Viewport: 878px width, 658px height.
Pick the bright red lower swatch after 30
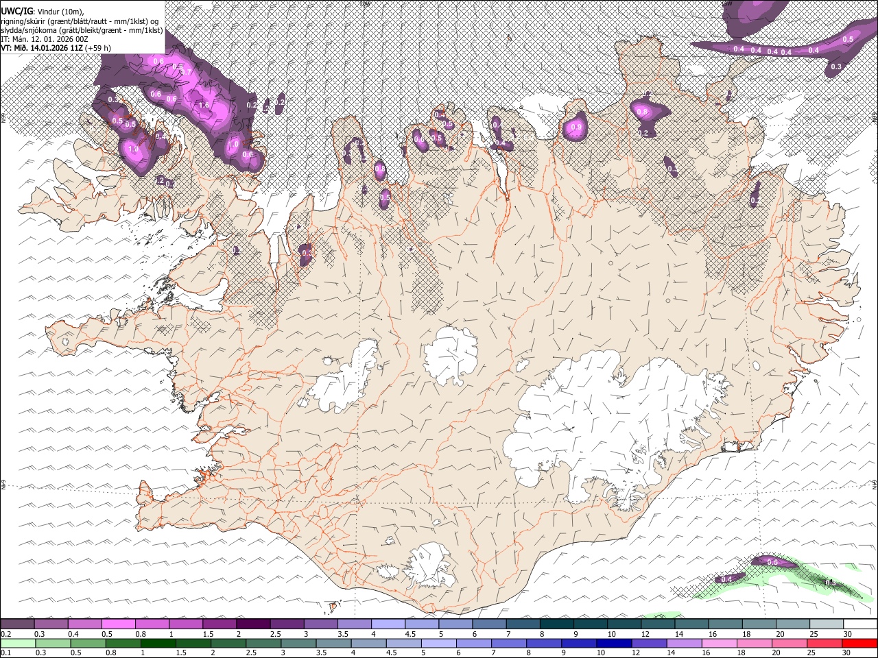tap(860, 644)
